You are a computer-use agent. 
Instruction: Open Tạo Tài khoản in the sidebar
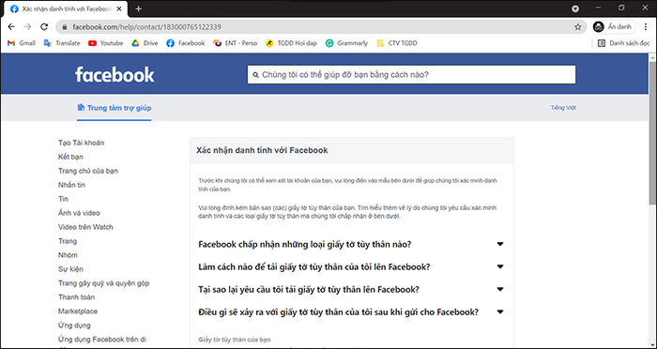82,143
